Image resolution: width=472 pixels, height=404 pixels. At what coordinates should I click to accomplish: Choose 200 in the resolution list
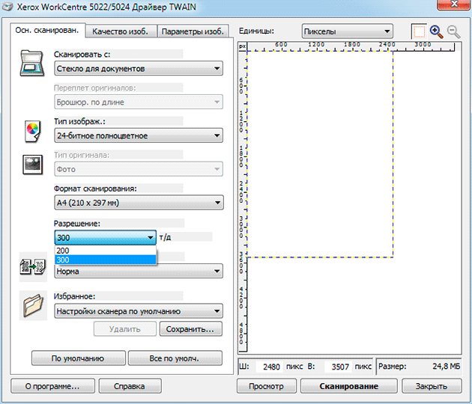[x=106, y=251]
